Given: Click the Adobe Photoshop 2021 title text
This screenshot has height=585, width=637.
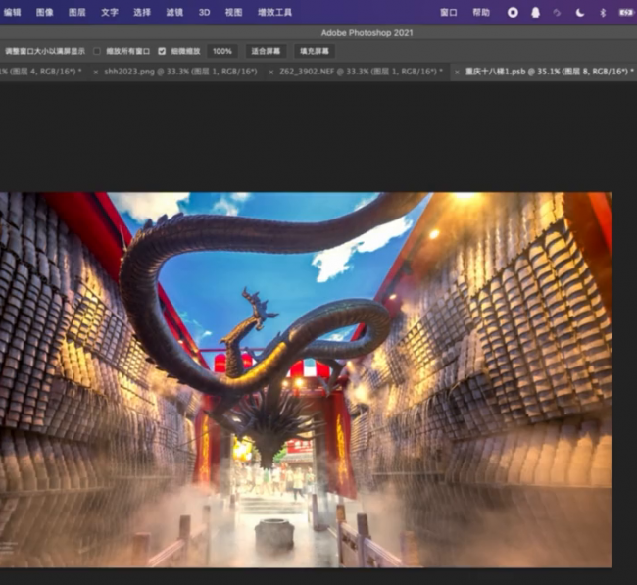Looking at the screenshot, I should point(367,33).
